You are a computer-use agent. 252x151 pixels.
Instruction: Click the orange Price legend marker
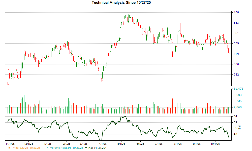(x=9, y=148)
